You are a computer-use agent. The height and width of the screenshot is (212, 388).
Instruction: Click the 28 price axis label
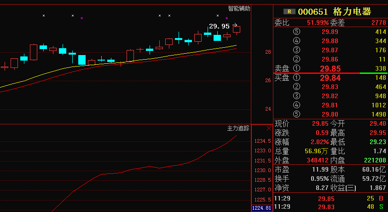[x=268, y=52]
